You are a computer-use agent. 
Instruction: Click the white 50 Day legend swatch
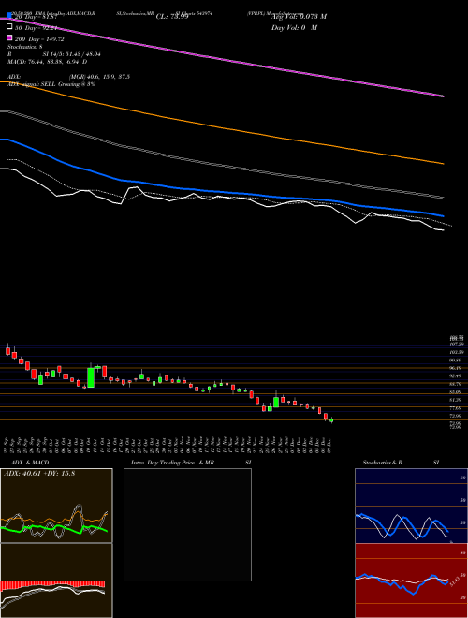point(9,27)
